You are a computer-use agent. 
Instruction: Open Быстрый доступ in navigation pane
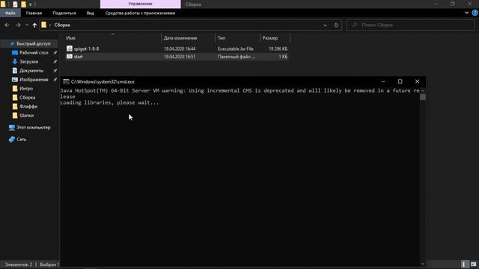click(x=33, y=44)
